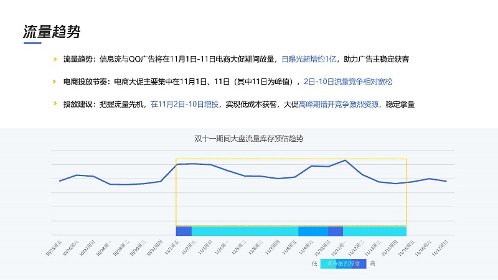Click the blue text 高峰期错开竞争激烈资源

tap(334, 104)
